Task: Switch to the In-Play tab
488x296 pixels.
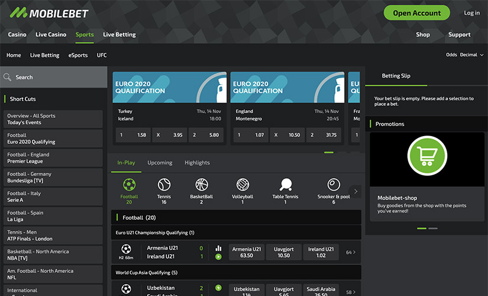Action: point(126,163)
